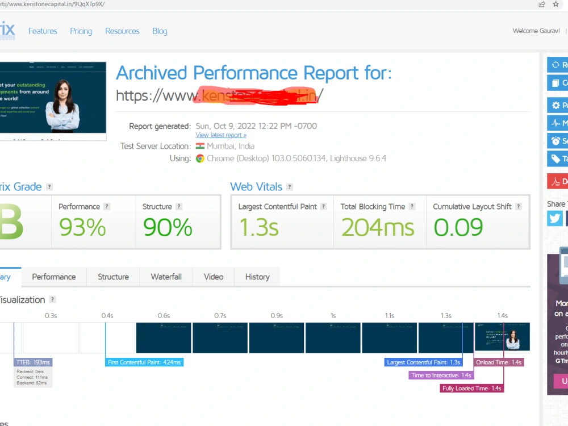Click First Contentful Paint 424ms marker
Image resolution: width=568 pixels, height=426 pixels.
(x=144, y=362)
